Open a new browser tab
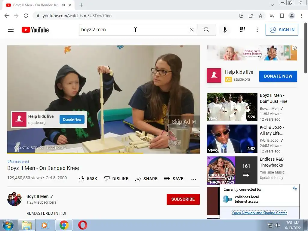Screen dimensions: 308x231 pyautogui.click(x=81, y=5)
